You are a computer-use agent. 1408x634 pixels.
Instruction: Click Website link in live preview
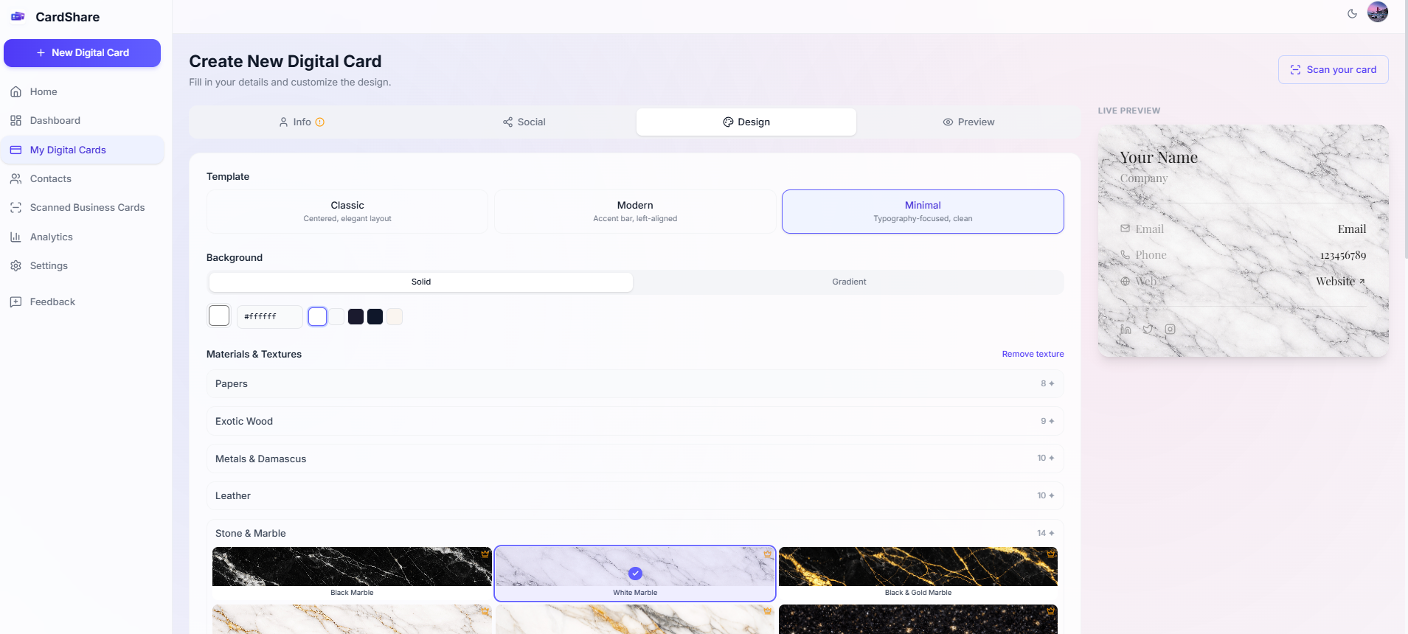coord(1340,281)
